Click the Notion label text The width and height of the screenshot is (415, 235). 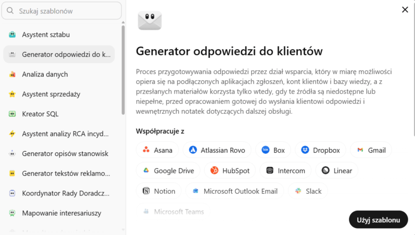pos(165,191)
